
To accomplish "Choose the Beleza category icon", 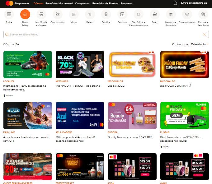I will (90, 14).
